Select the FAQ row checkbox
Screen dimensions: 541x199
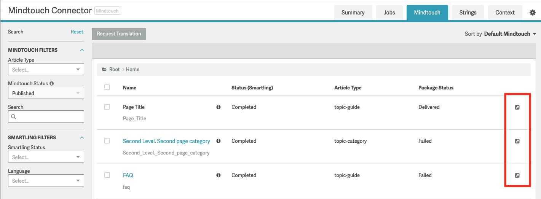[107, 175]
